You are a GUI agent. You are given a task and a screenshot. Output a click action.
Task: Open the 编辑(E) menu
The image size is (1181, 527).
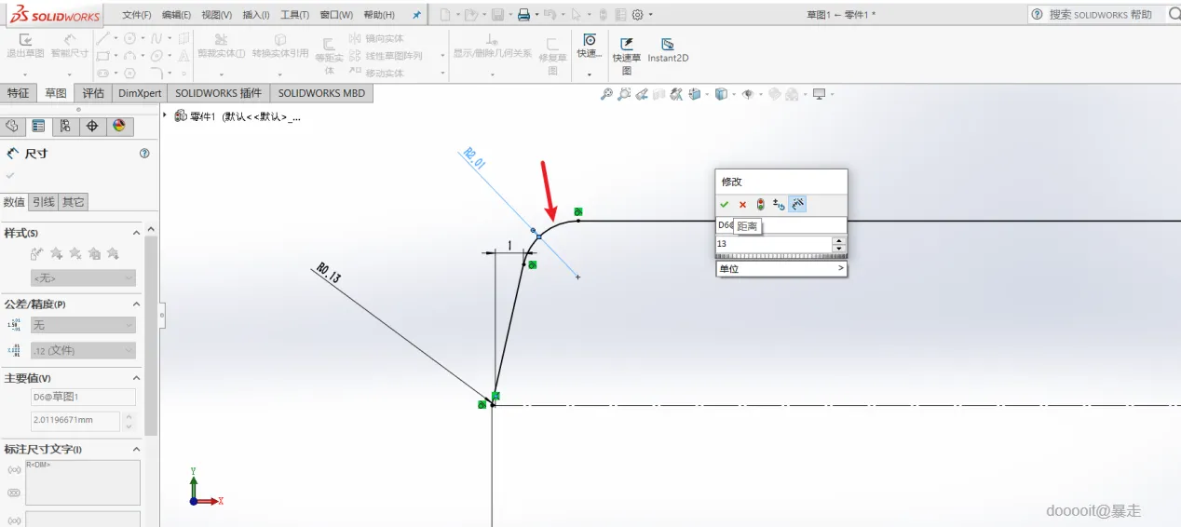(176, 15)
